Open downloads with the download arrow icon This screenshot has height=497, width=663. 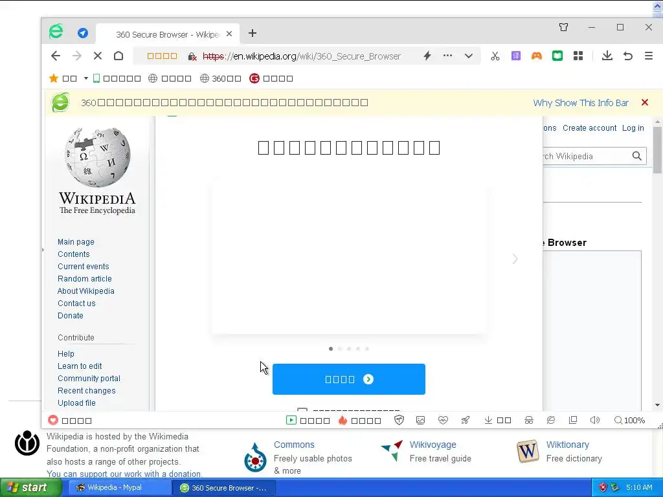(x=607, y=56)
